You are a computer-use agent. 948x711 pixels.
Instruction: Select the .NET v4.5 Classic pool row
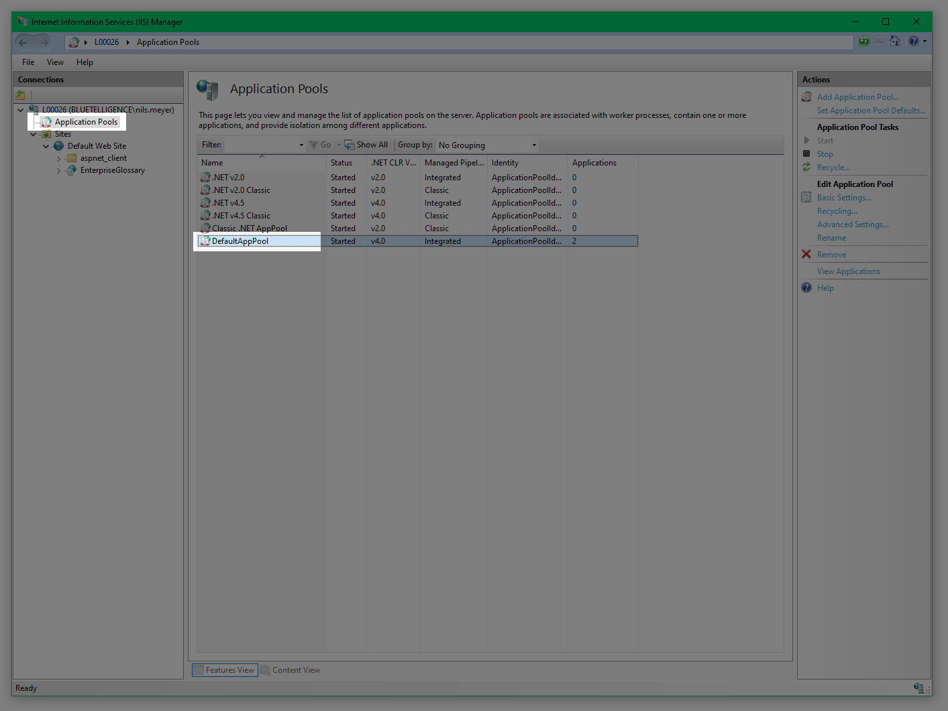pyautogui.click(x=242, y=216)
